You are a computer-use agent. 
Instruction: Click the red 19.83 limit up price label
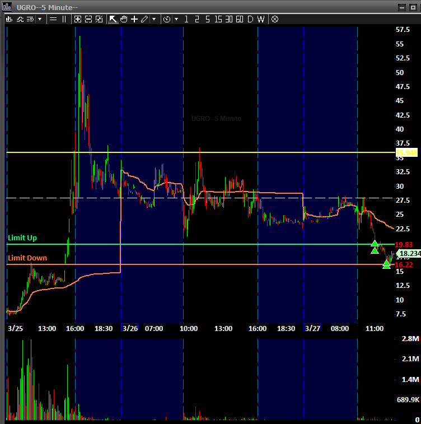tap(404, 244)
